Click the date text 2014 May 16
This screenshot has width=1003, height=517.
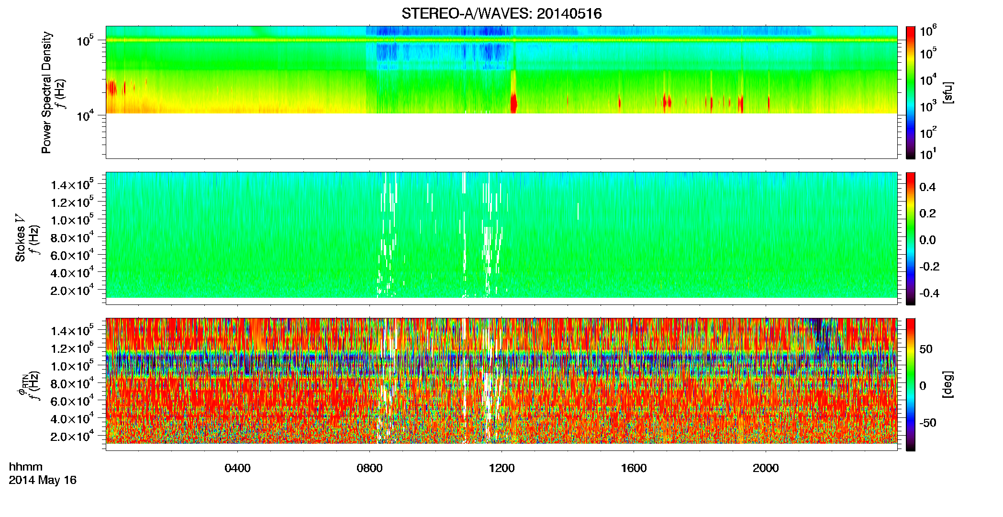click(43, 480)
